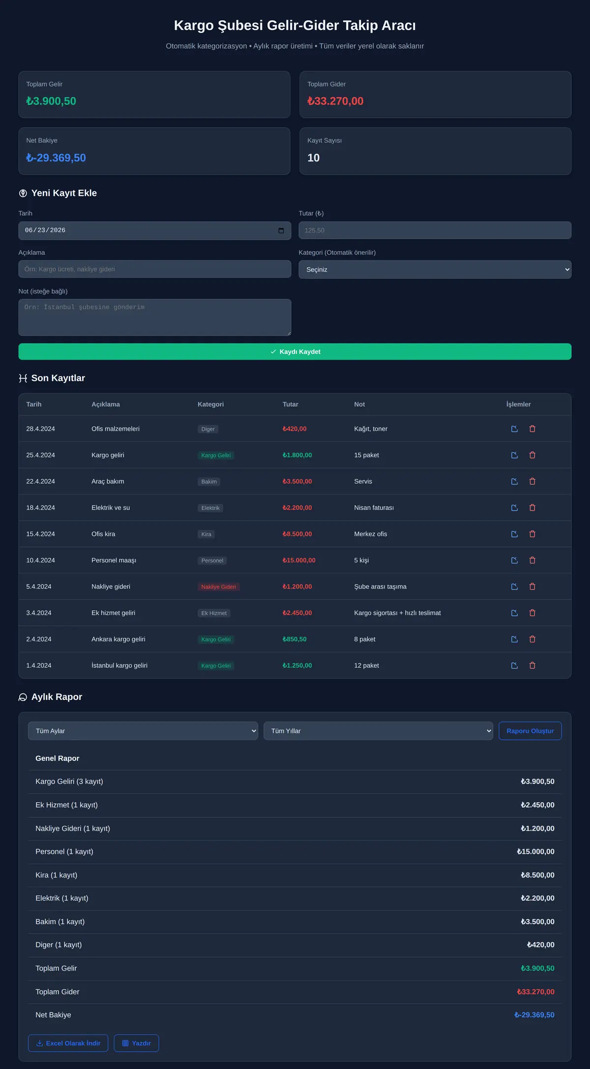This screenshot has width=590, height=1069.
Task: Focus the Not textarea
Action: point(155,317)
